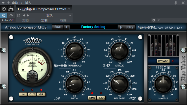Click the RELEASE knob
Image resolution: width=187 pixels, height=105 pixels.
coord(119,84)
